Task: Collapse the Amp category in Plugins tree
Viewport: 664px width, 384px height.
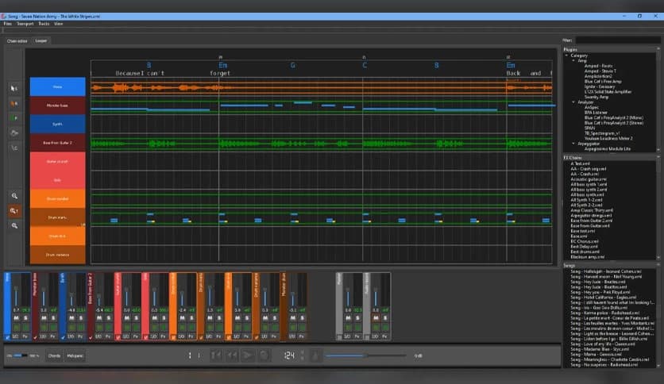Action: [572, 60]
